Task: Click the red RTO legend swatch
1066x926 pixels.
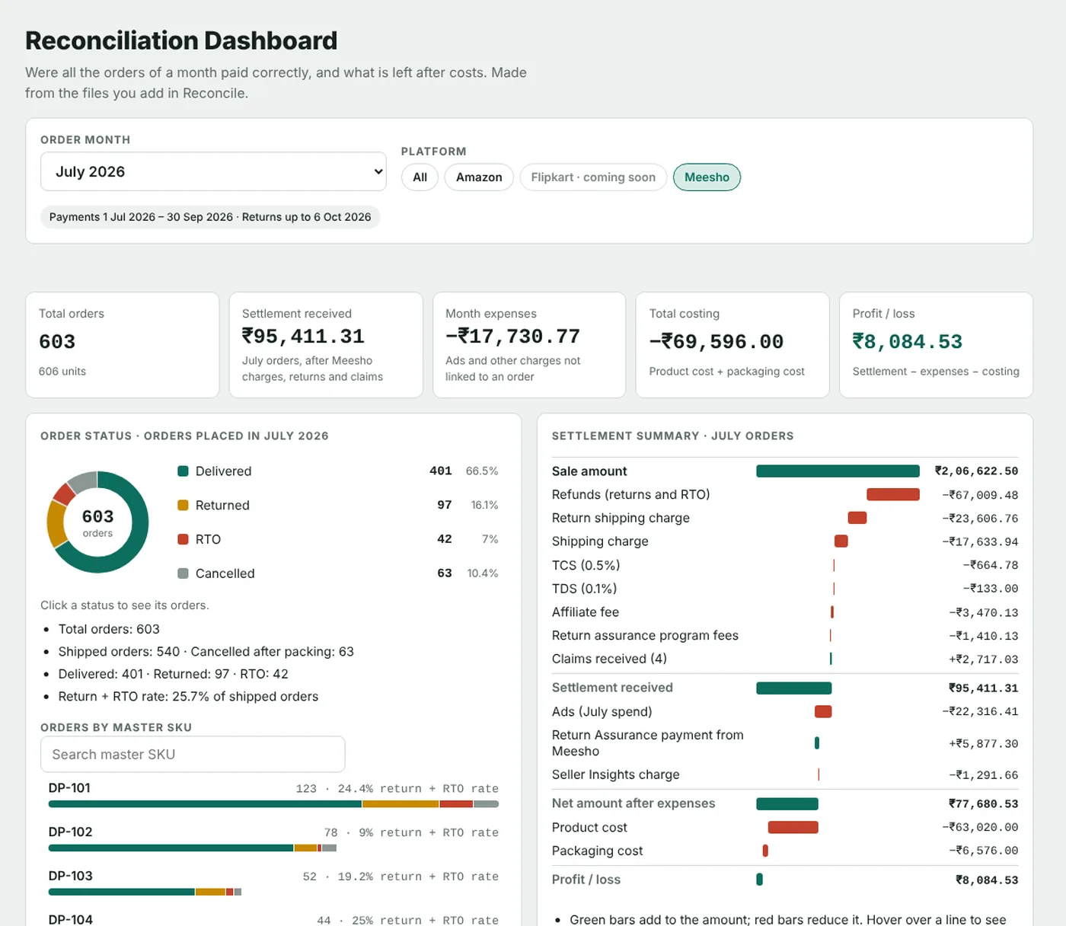Action: [183, 539]
